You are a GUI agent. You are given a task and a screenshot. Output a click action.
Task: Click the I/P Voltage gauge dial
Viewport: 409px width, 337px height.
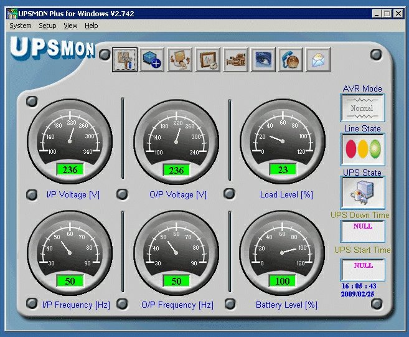click(x=70, y=141)
